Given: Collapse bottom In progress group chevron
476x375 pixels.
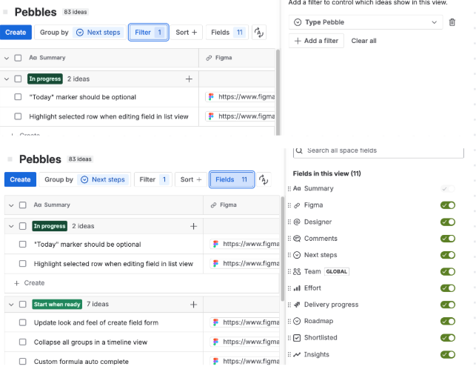Looking at the screenshot, I should (x=11, y=226).
